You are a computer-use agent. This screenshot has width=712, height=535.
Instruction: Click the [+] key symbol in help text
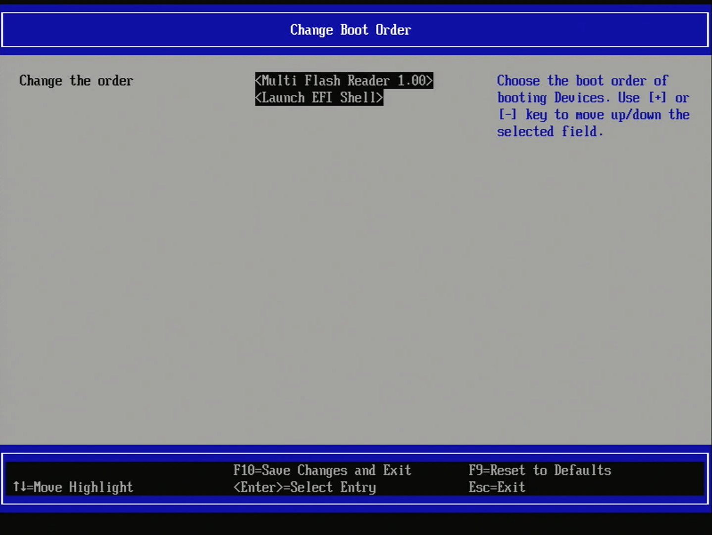click(x=658, y=98)
